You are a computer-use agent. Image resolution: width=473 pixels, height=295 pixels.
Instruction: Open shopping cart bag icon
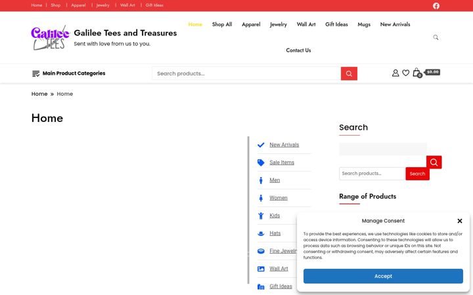click(x=417, y=73)
